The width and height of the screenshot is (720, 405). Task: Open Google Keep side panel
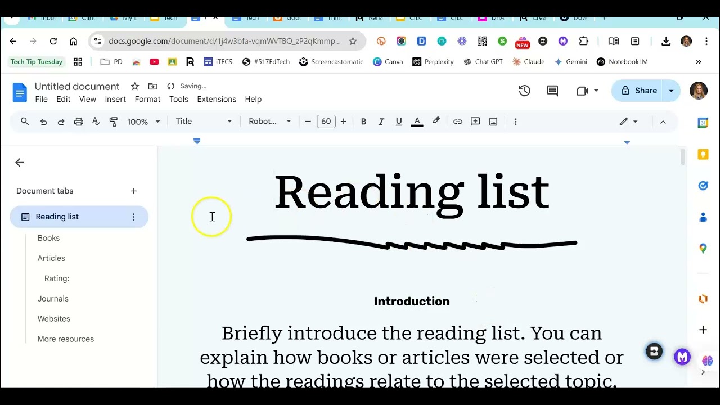point(703,155)
